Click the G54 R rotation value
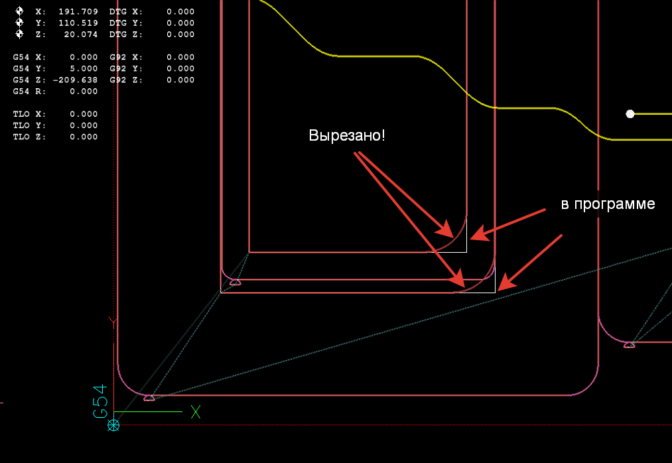The height and width of the screenshot is (463, 672). tap(84, 92)
